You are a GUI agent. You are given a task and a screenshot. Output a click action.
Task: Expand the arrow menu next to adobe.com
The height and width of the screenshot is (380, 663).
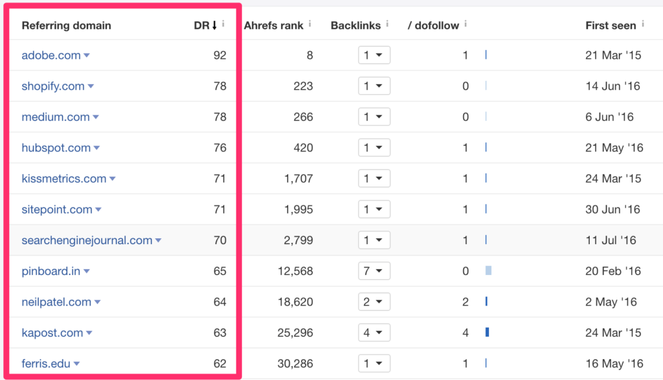point(87,56)
